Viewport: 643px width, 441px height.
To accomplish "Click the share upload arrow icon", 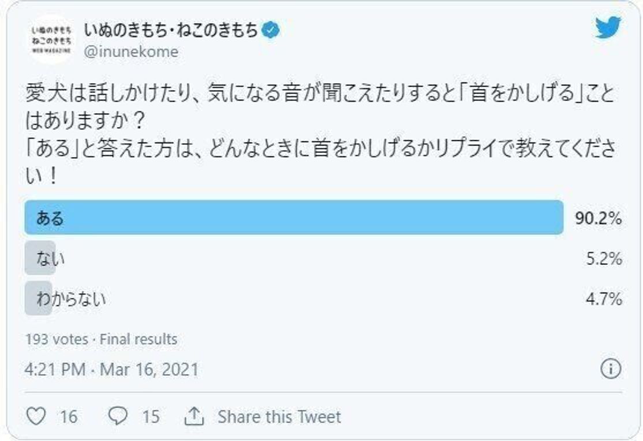I will point(194,416).
